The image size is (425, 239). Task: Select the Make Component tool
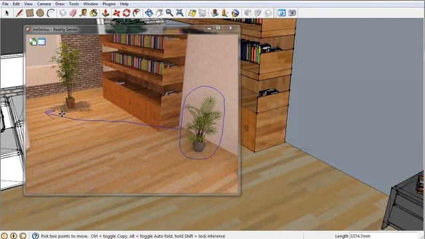click(62, 13)
